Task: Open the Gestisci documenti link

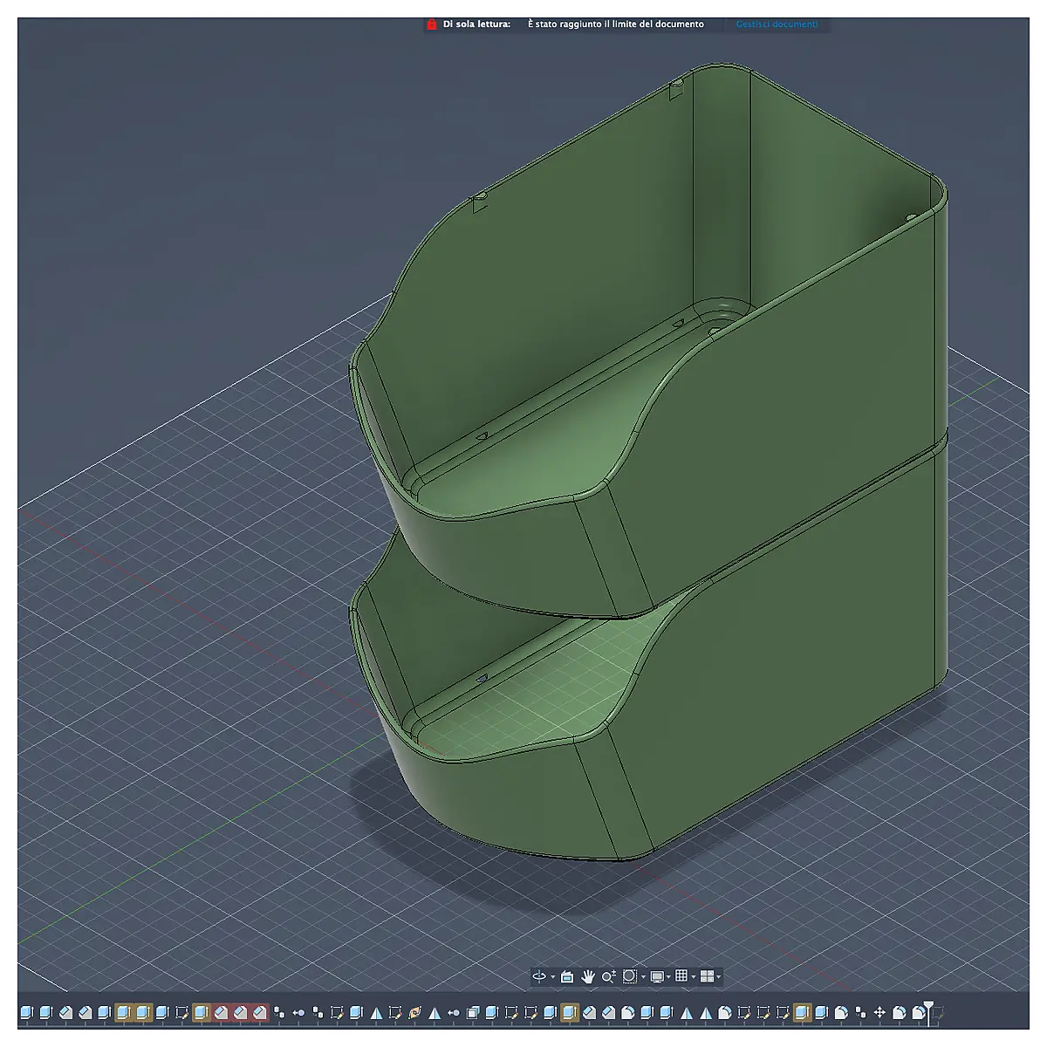Action: 777,24
